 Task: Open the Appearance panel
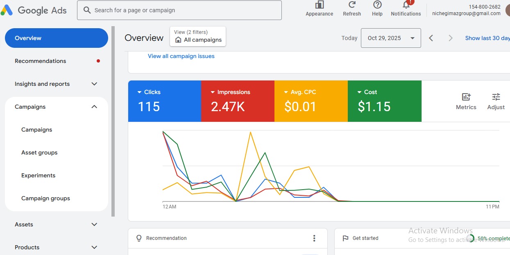[319, 9]
